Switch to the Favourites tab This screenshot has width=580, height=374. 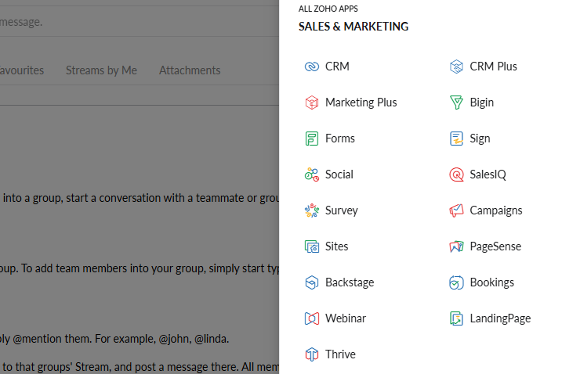pos(21,70)
